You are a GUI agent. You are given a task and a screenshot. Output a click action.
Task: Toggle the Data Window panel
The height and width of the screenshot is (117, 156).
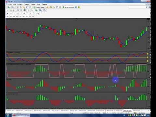pyautogui.click(x=21, y=7)
